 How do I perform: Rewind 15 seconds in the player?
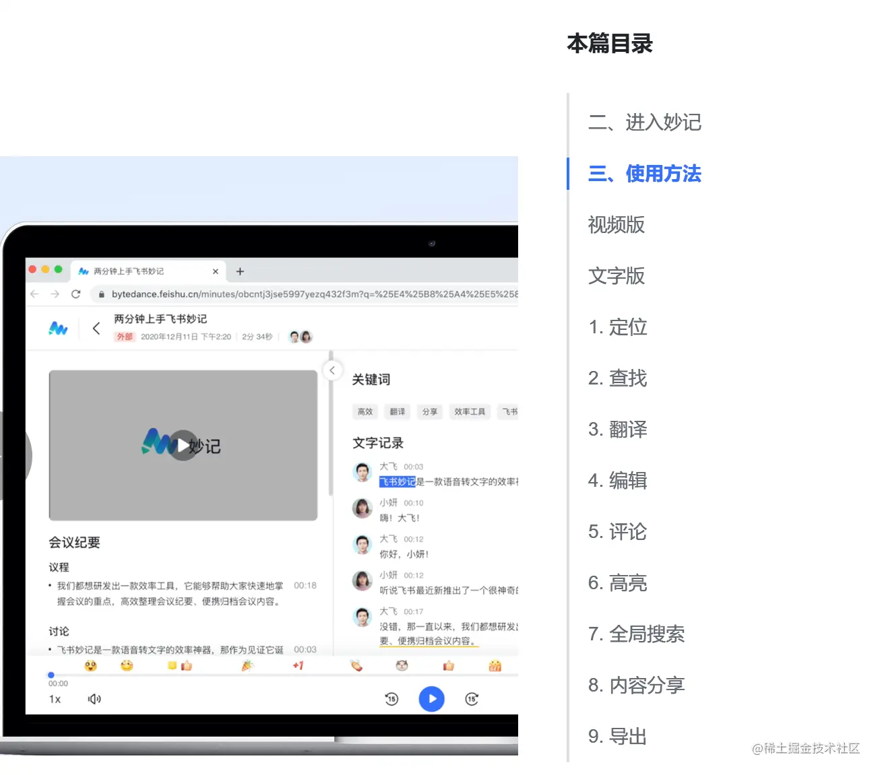391,699
